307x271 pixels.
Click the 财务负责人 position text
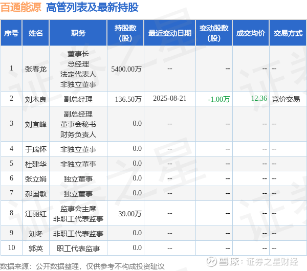(78, 134)
